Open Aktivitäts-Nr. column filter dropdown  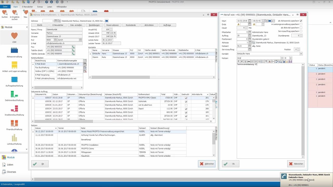[x=208, y=95]
